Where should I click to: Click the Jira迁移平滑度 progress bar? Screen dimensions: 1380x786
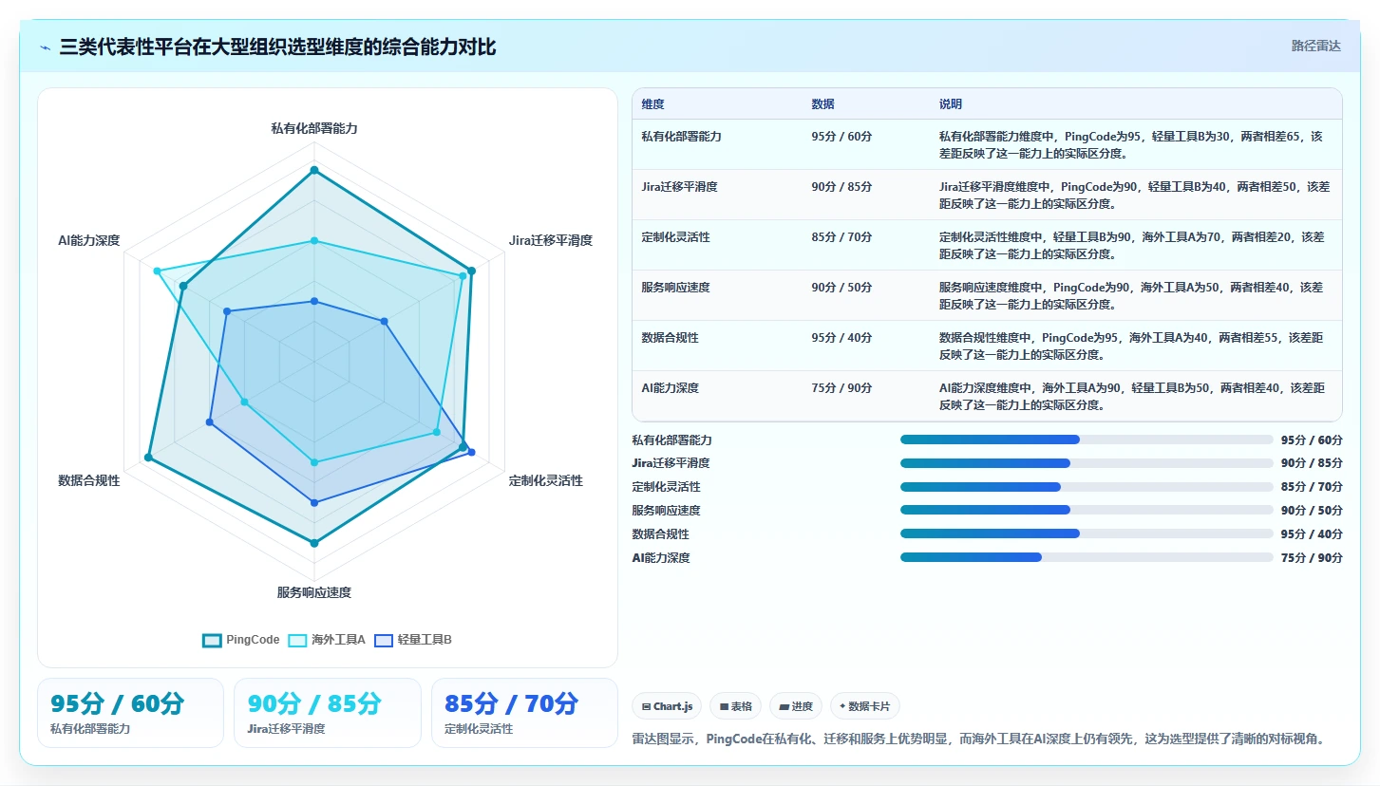coord(1087,463)
